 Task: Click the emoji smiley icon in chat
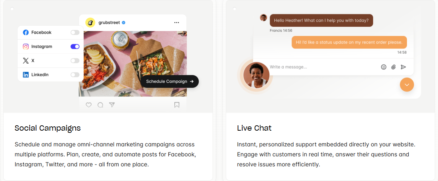coord(384,67)
